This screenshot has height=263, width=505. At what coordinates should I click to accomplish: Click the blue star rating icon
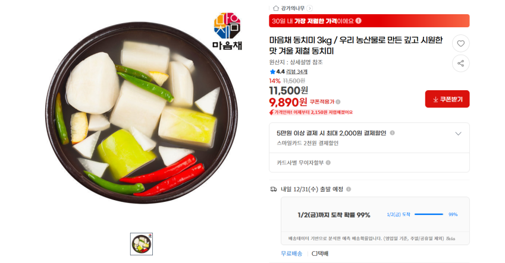[272, 72]
